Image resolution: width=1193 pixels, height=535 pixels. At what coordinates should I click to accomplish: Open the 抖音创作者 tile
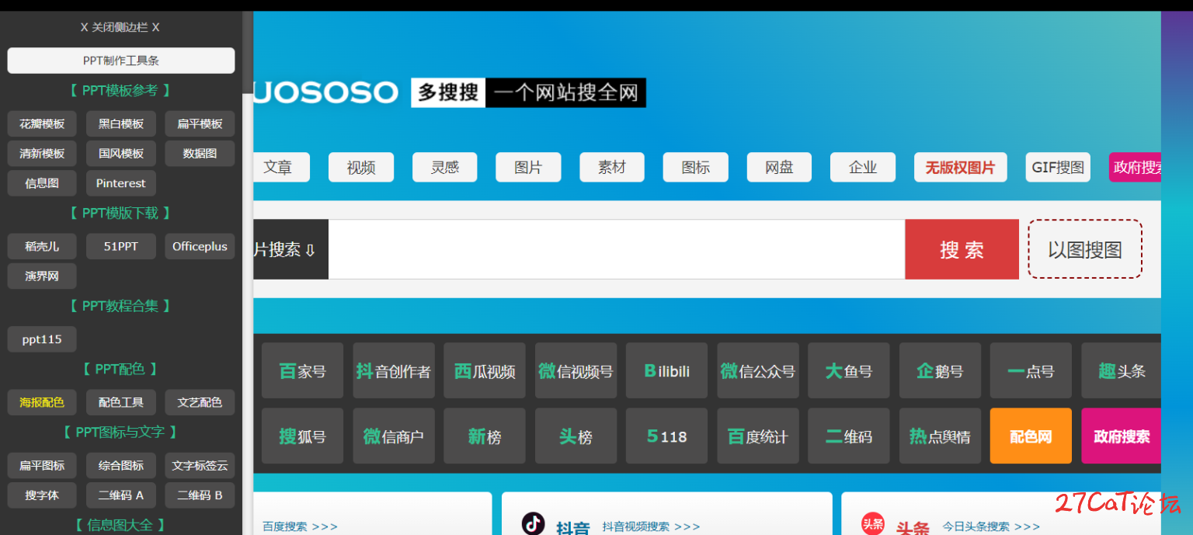coord(394,370)
